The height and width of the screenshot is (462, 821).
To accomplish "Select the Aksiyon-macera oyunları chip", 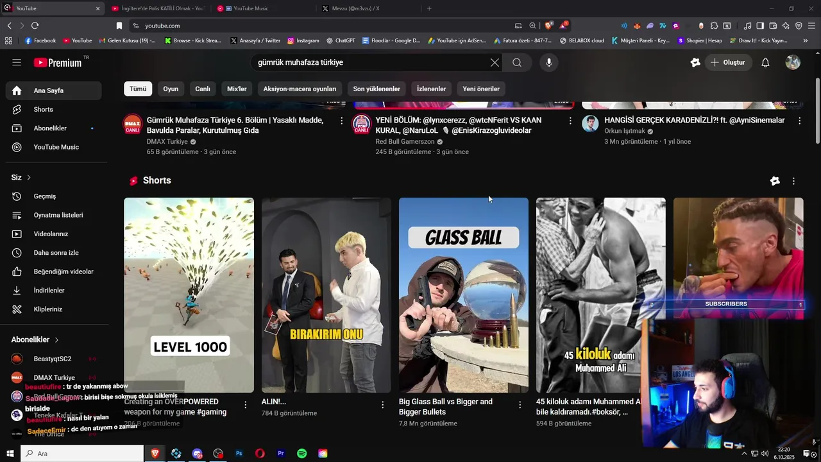I will click(x=300, y=89).
